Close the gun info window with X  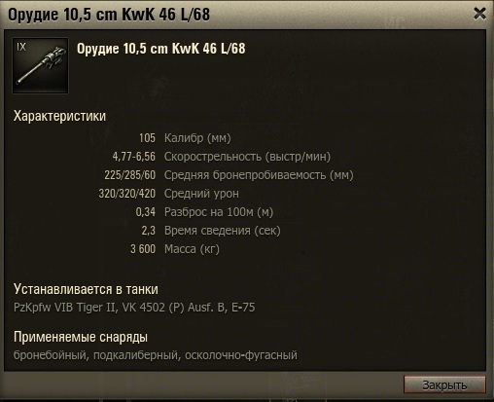[x=479, y=14]
